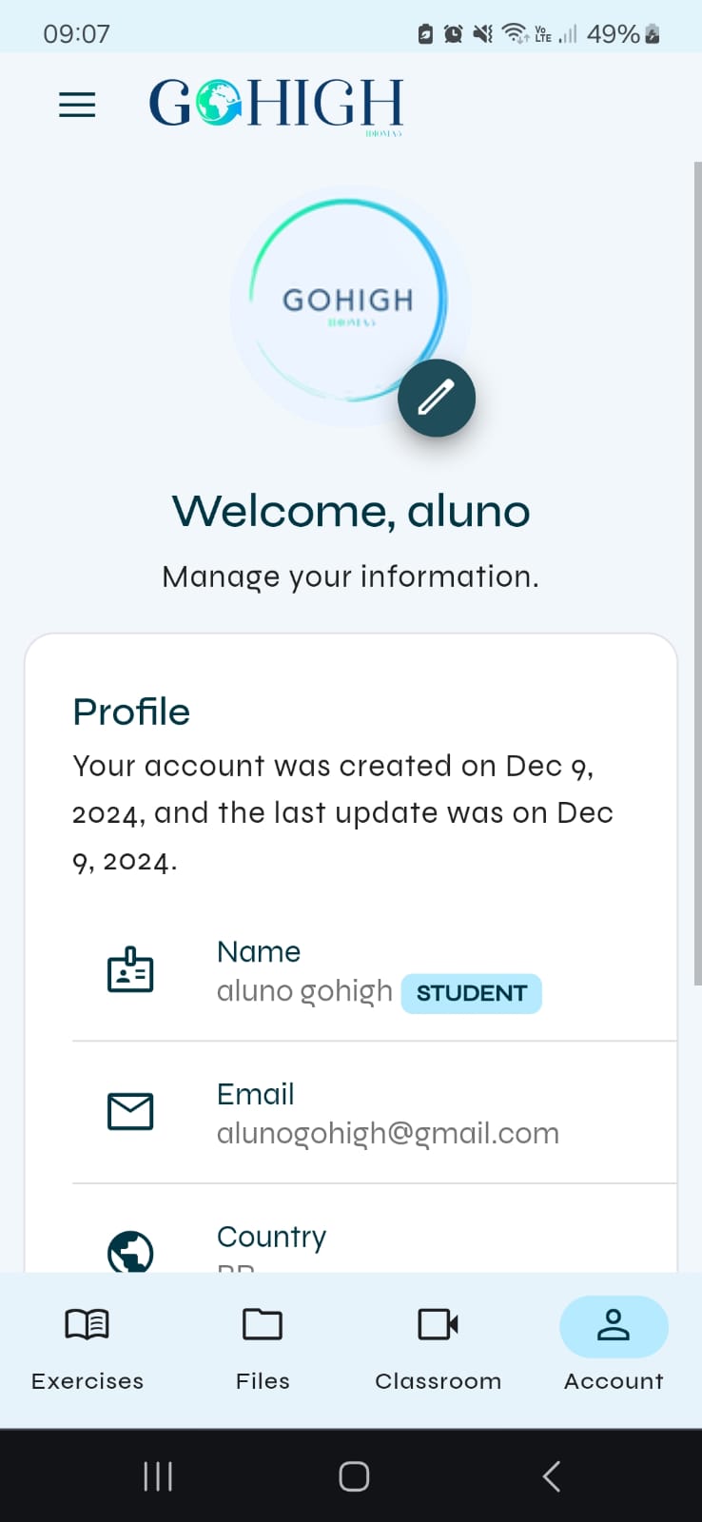Click the GOHIGH logo in header
The height and width of the screenshot is (1522, 702).
pyautogui.click(x=276, y=104)
